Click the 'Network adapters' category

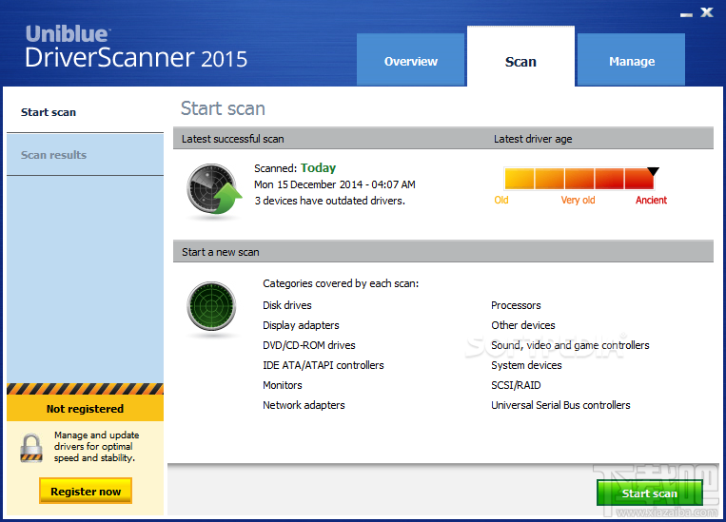tap(304, 405)
